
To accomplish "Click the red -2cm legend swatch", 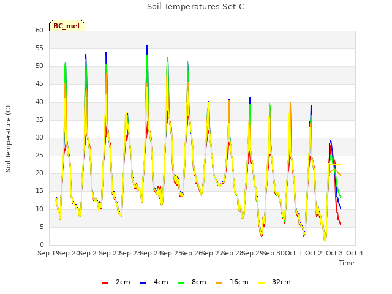I will point(105,283).
